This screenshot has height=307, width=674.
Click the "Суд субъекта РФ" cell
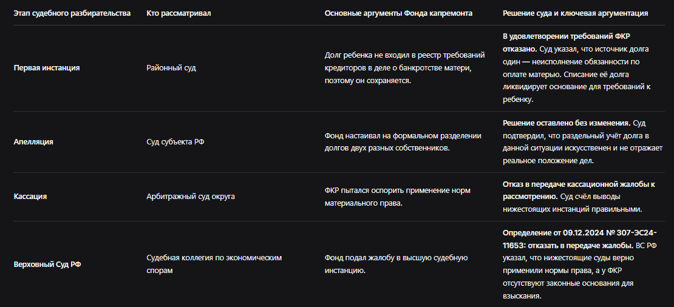coord(175,142)
